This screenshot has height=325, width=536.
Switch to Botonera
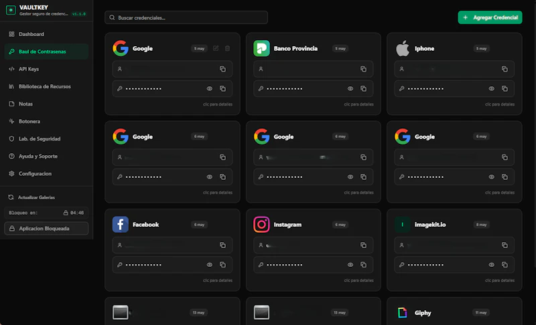(x=46, y=121)
